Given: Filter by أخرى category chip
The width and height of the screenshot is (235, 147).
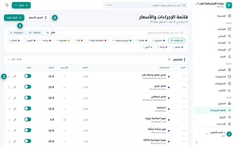Looking at the screenshot, I should click(148, 47).
